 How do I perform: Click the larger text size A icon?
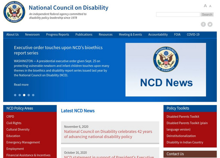tap(205, 6)
